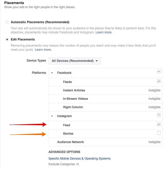Click the Exclude Categories info icon
168x169 pixels.
click(x=78, y=164)
